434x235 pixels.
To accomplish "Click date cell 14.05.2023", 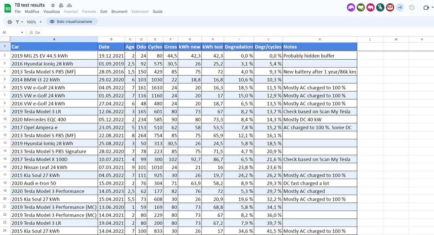I will tap(111, 191).
